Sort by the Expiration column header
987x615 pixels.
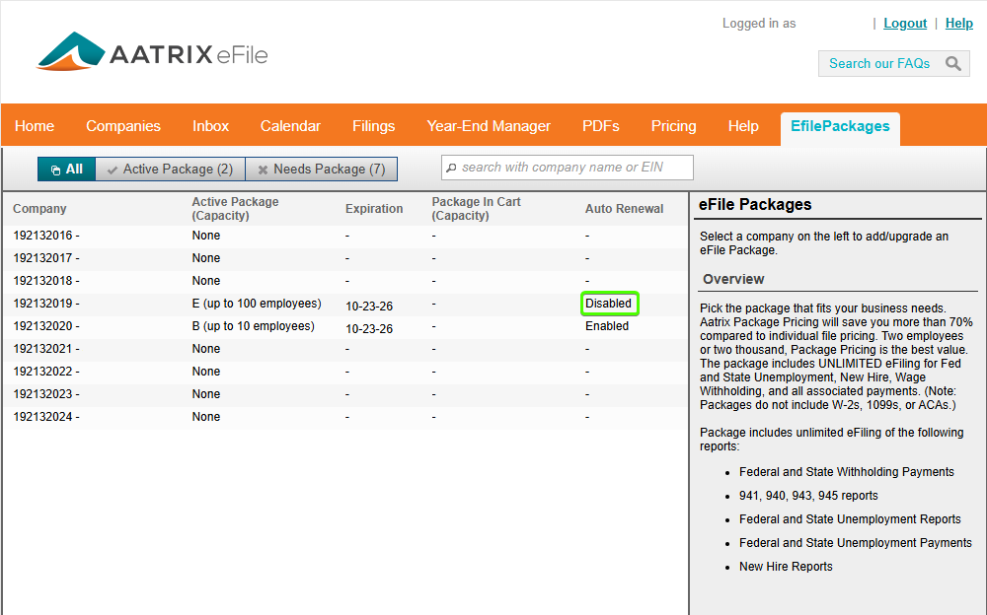pyautogui.click(x=374, y=209)
